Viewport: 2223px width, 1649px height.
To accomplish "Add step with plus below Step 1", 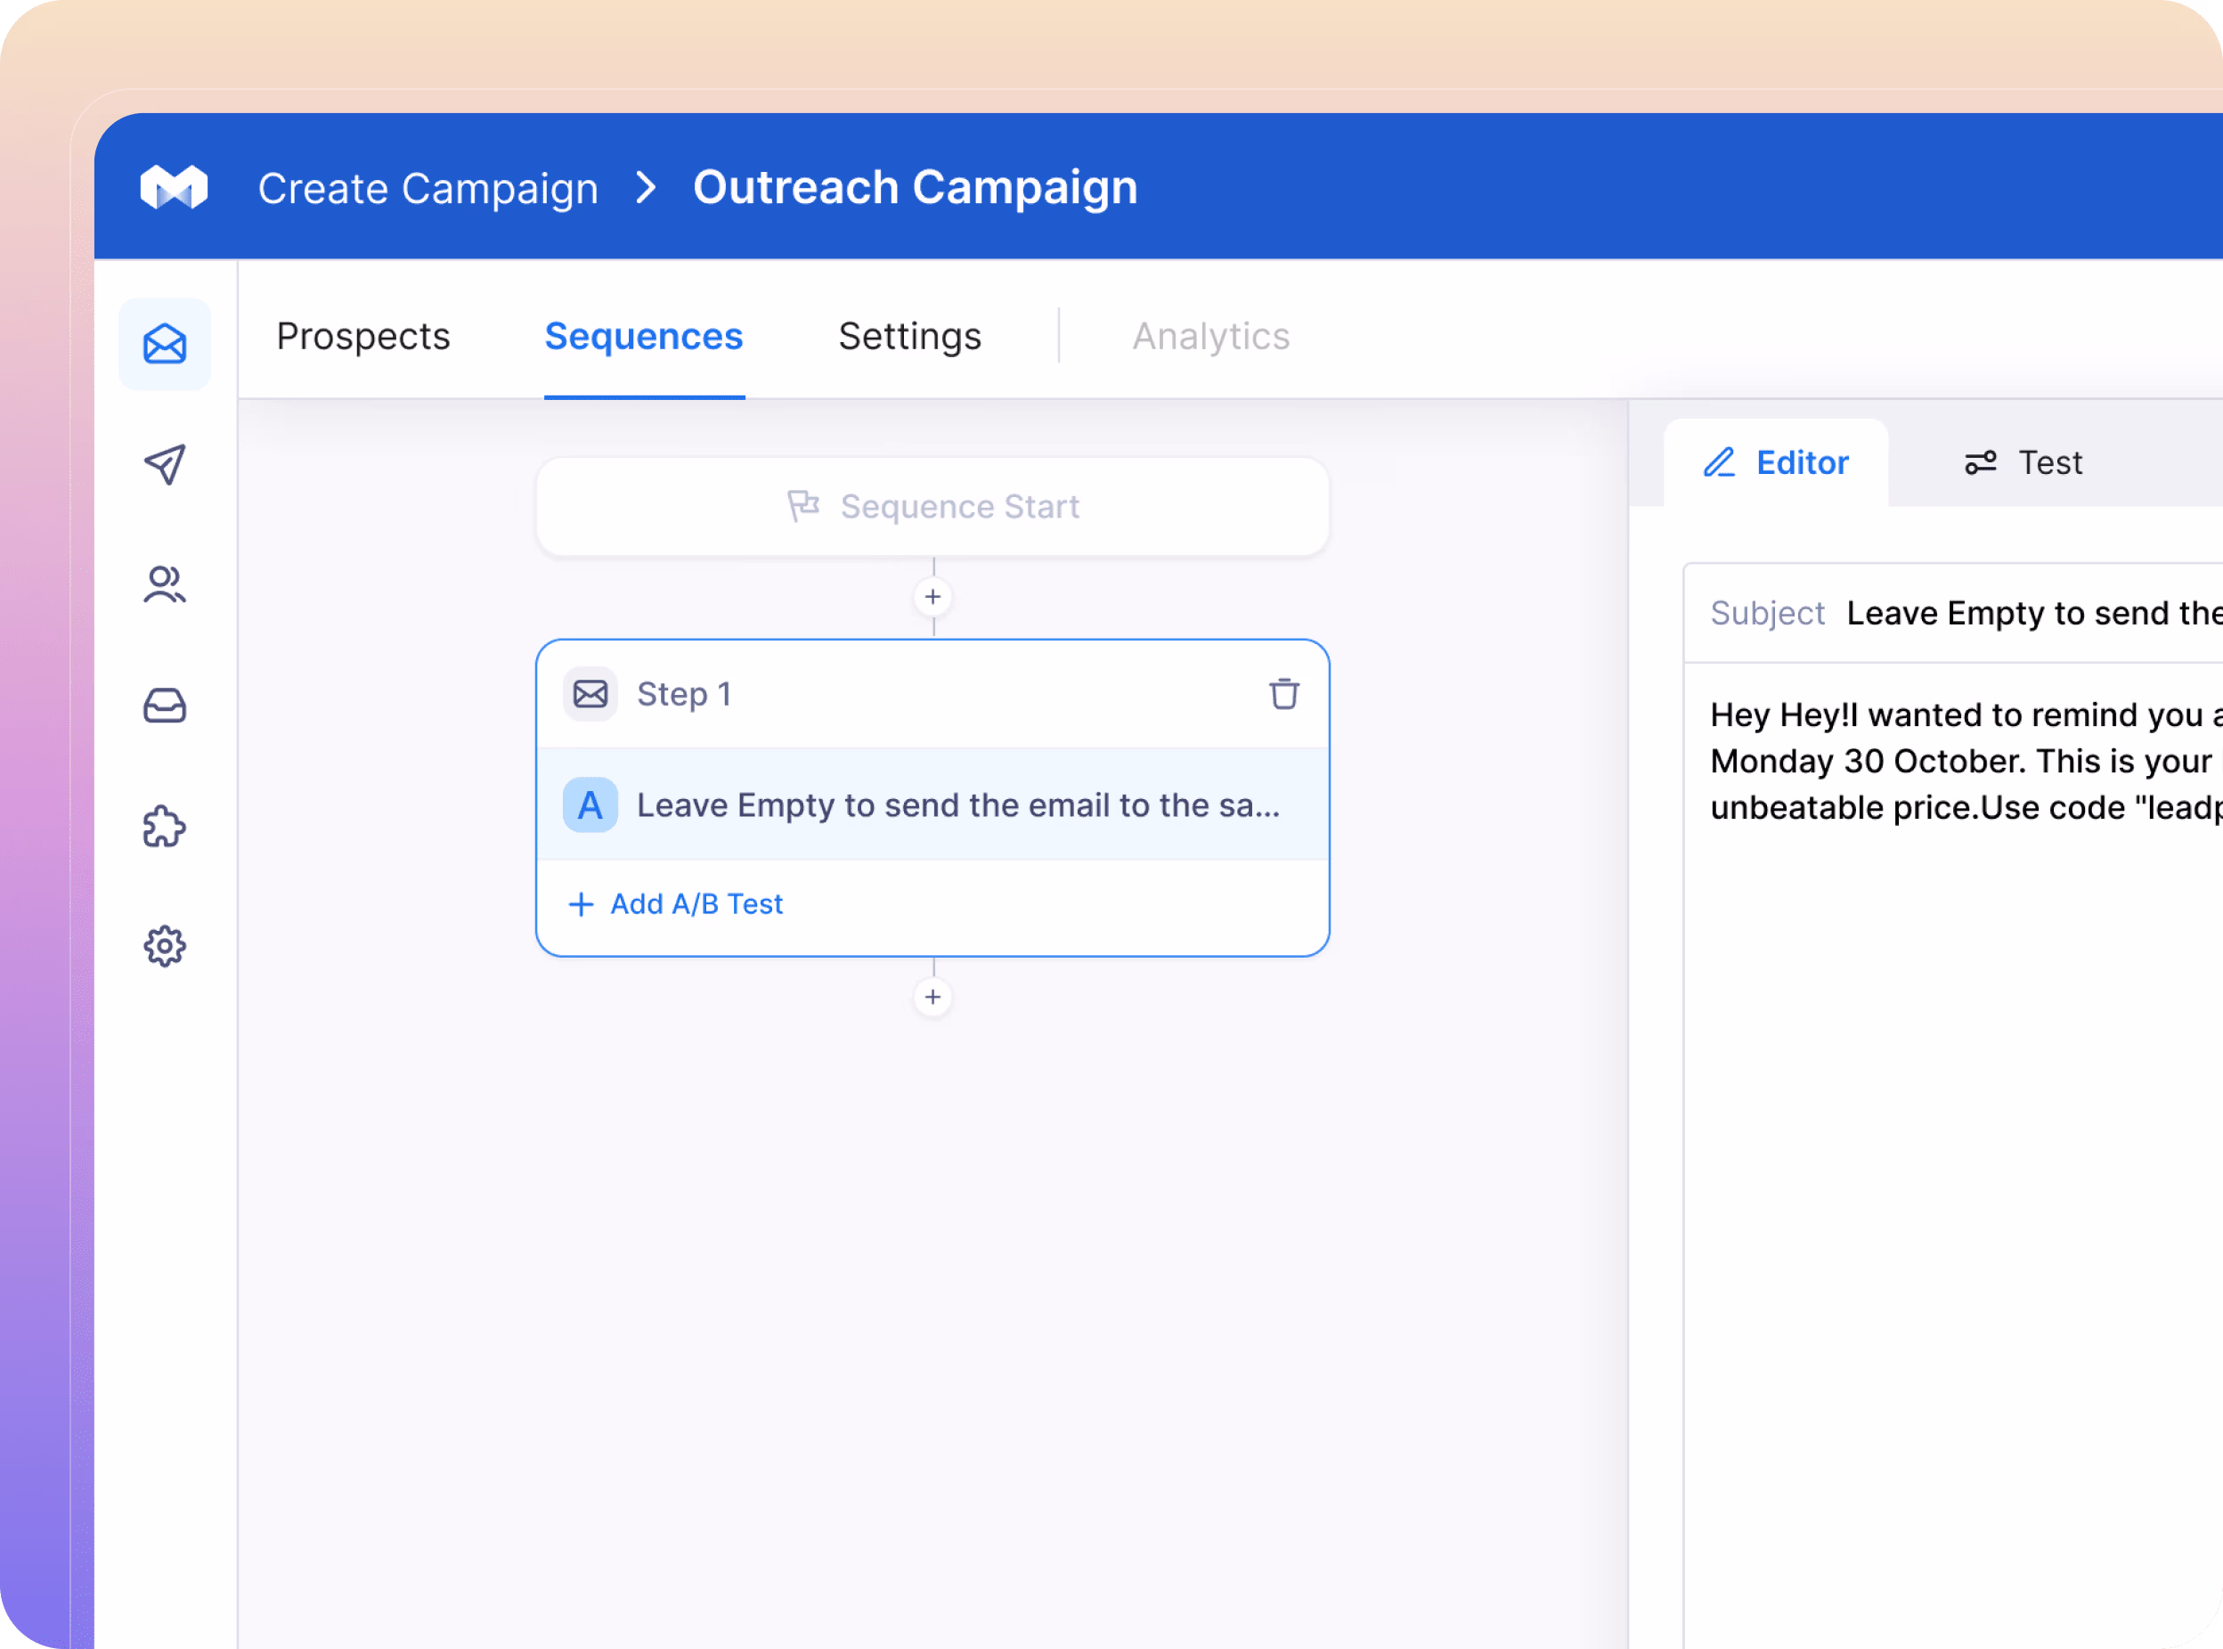I will [x=932, y=997].
